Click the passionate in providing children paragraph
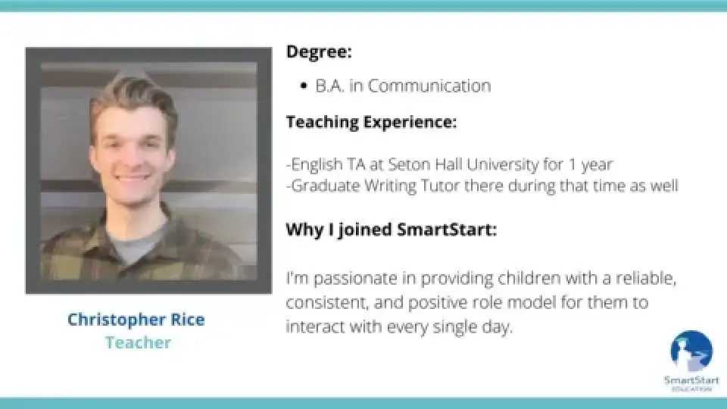 [482, 302]
